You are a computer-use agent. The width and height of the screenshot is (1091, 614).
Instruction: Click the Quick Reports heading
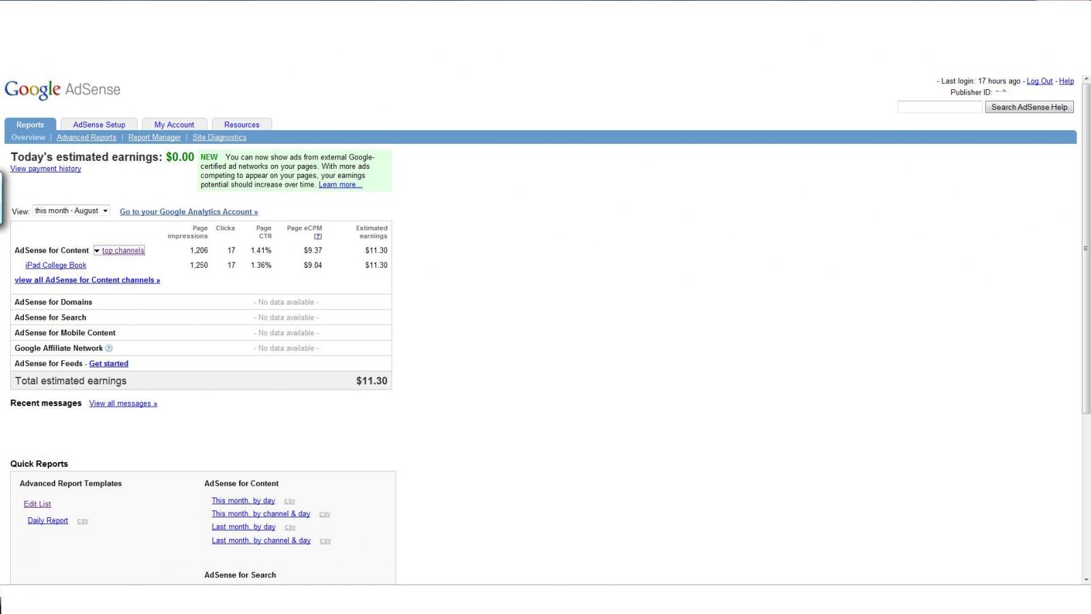tap(39, 464)
